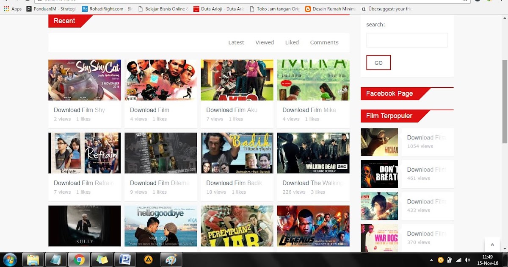The height and width of the screenshot is (267, 508).
Task: Open popular film link with 461 views
Action: coord(426,170)
